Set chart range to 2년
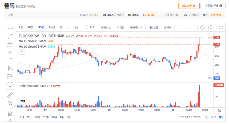Image resolution: width=229 pixels, height=124 pixels. [x=22, y=117]
